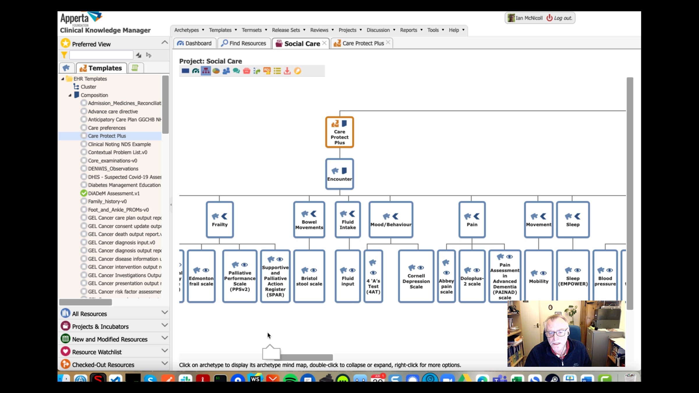699x393 pixels.
Task: Click the sidebar filter text field
Action: (101, 55)
